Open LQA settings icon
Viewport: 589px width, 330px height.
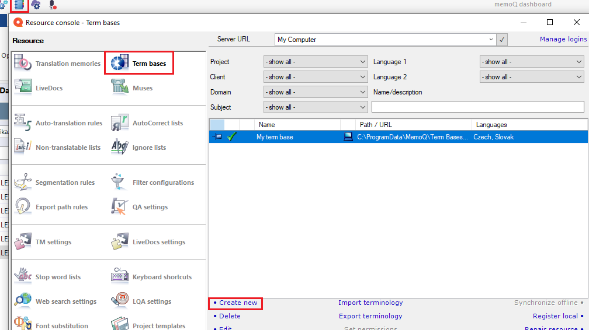(120, 301)
